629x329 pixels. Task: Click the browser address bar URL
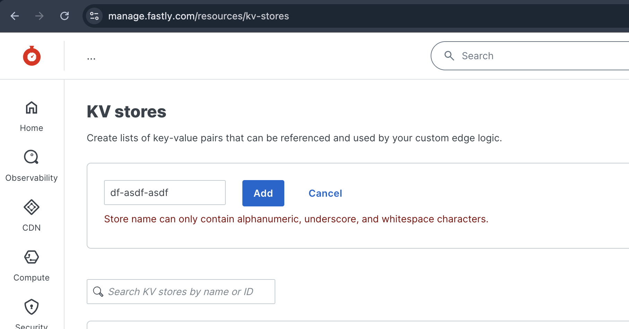198,16
